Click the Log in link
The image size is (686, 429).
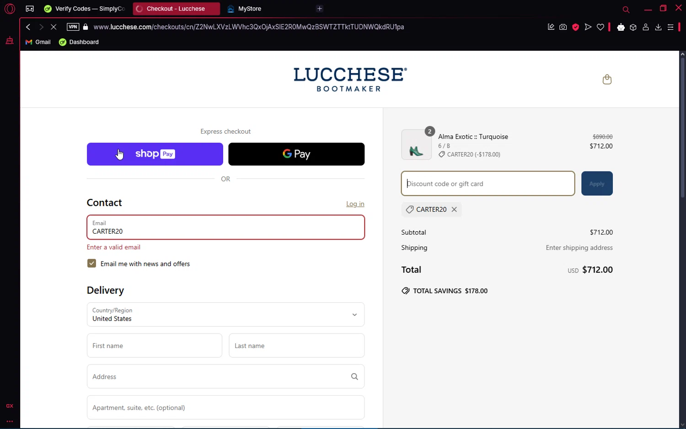pos(355,204)
